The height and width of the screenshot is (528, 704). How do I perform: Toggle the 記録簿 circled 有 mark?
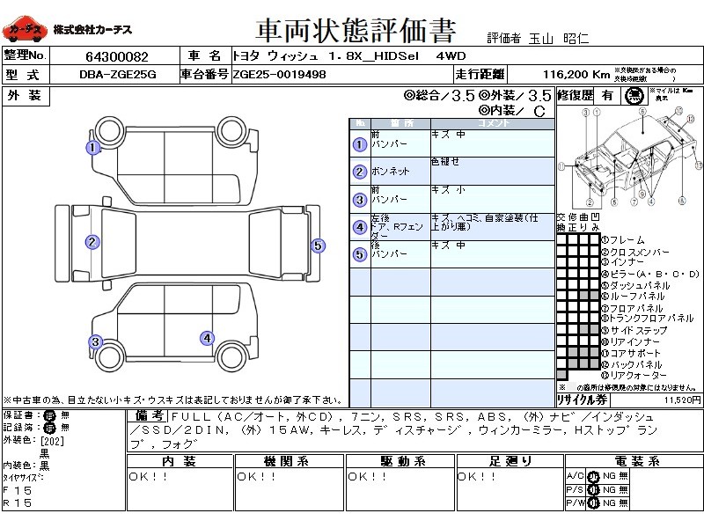tap(50, 427)
